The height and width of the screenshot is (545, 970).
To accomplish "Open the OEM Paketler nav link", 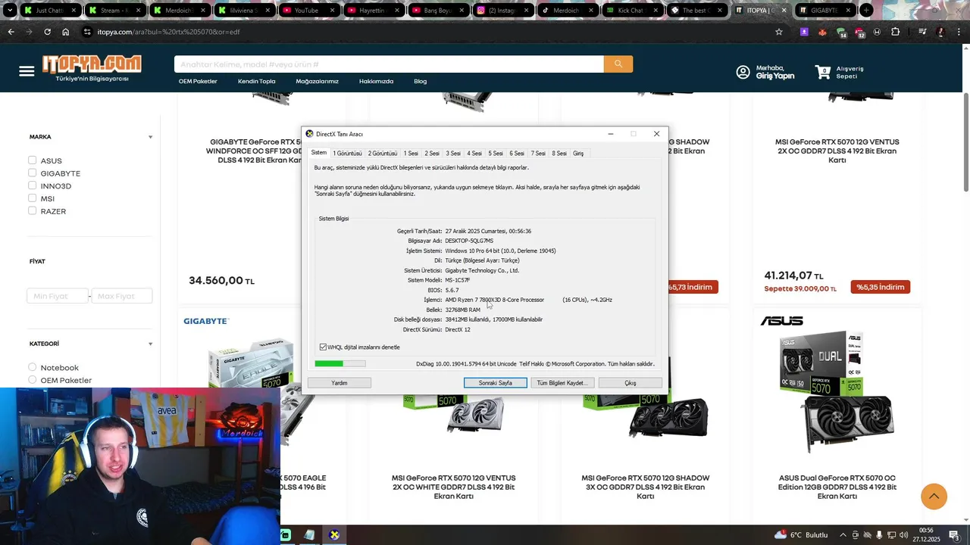I will pos(198,81).
